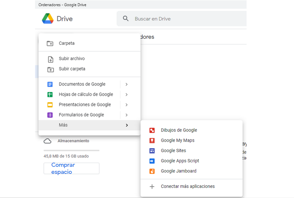The width and height of the screenshot is (294, 198).
Task: Open the Almacenamiento link
Action: (73, 141)
